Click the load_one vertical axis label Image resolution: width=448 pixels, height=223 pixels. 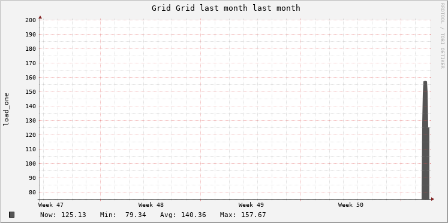point(6,109)
